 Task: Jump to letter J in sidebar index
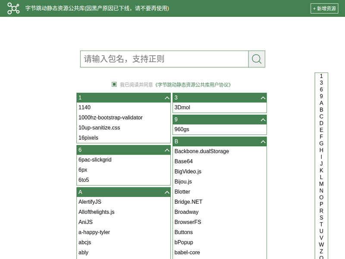pos(321,164)
